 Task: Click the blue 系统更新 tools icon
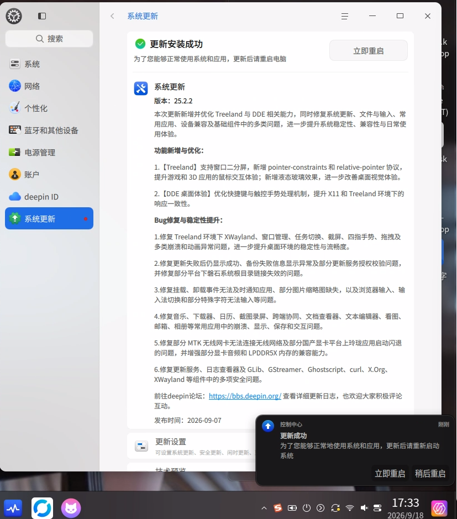(141, 88)
